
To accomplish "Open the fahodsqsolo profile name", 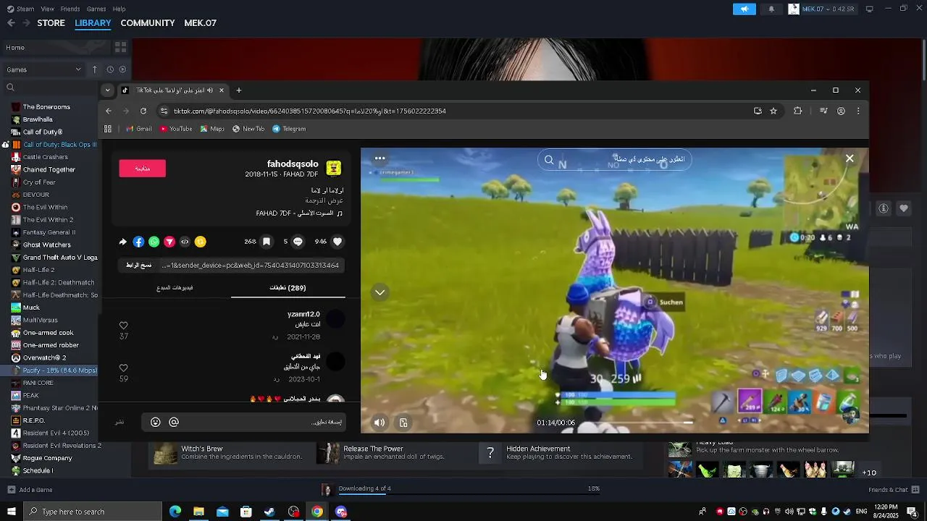I will coord(293,164).
